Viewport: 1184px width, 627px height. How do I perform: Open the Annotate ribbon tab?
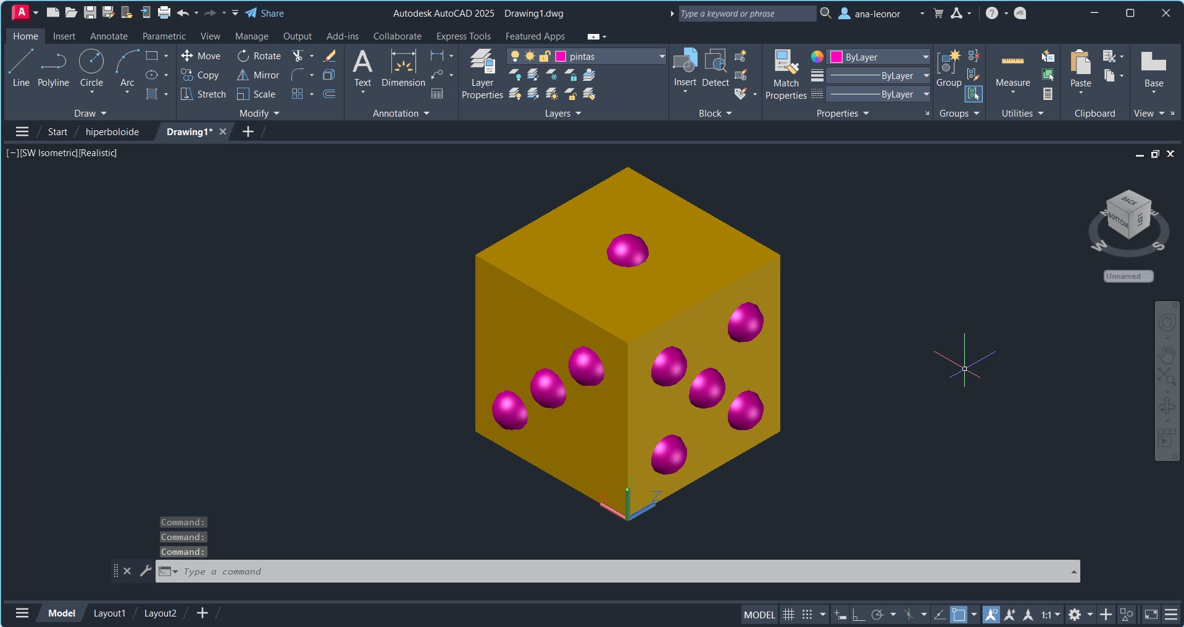[x=109, y=36]
